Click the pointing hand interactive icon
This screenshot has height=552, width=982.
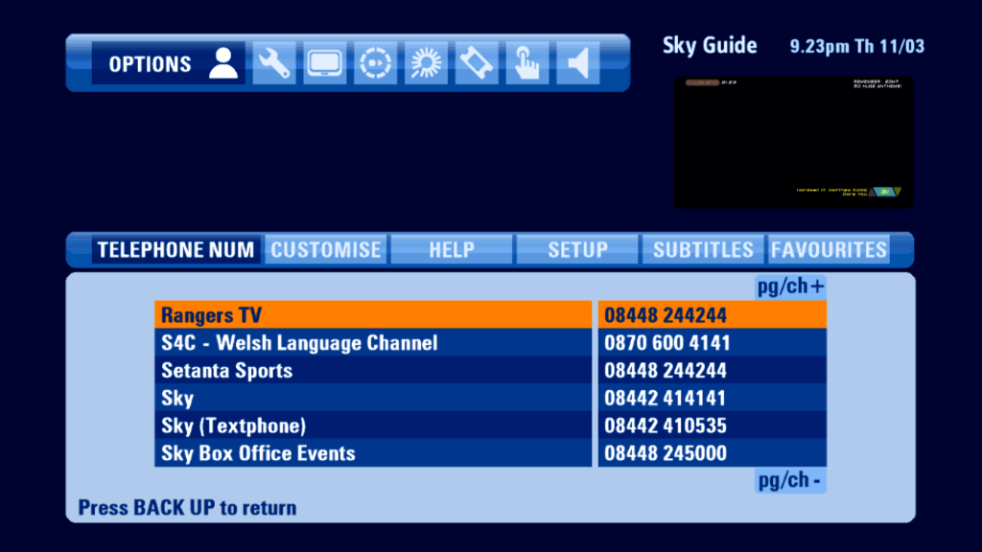527,64
